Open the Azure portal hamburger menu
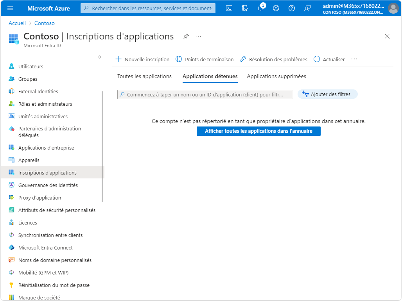This screenshot has height=301, width=402. [10, 9]
